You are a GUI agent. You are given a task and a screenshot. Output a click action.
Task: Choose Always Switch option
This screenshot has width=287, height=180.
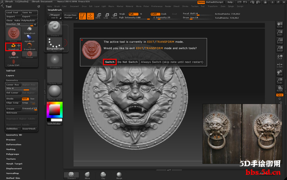[172, 62]
